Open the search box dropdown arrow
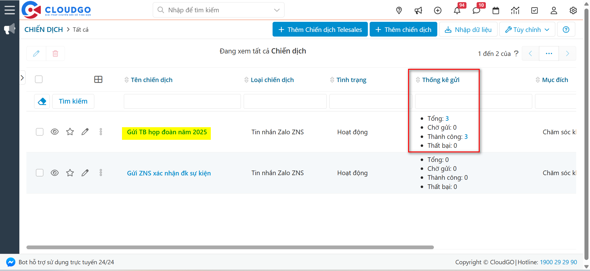This screenshot has width=590, height=271. click(277, 10)
